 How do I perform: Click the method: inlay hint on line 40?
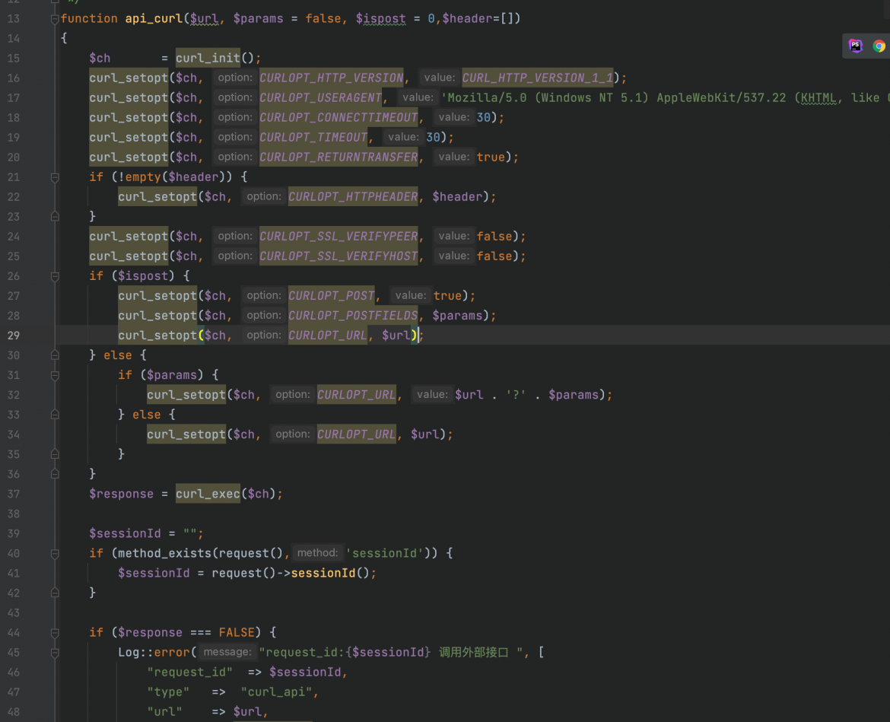(x=317, y=553)
